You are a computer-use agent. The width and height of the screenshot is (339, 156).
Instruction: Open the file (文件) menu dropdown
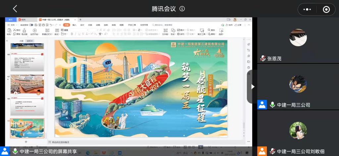coord(13,25)
